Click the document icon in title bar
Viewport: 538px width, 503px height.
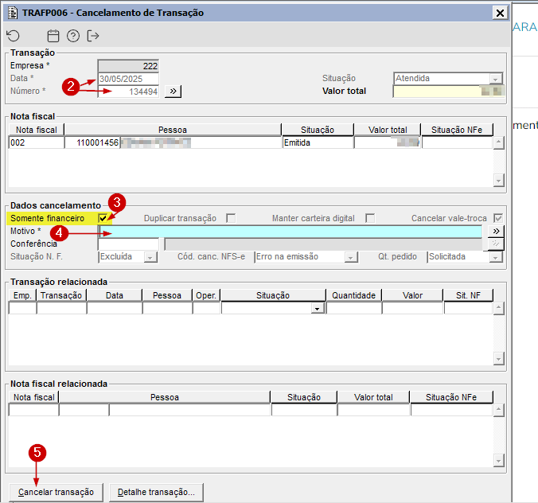(x=13, y=13)
